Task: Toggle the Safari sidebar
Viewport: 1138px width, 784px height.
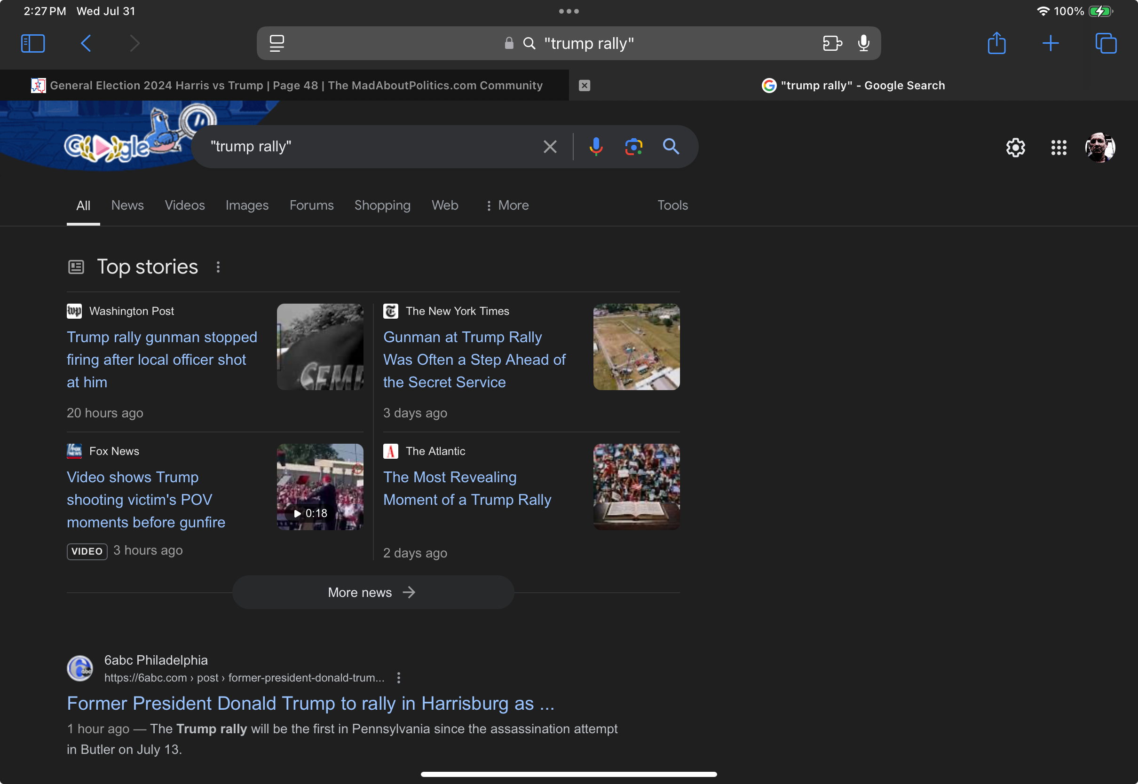Action: [33, 43]
